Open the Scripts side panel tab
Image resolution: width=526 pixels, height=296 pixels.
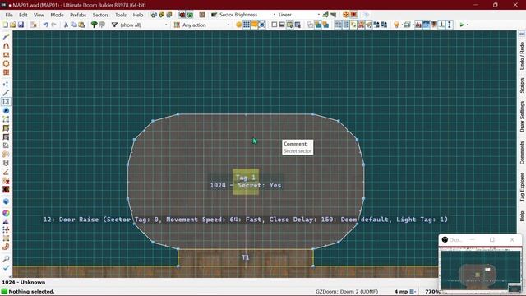pyautogui.click(x=522, y=86)
